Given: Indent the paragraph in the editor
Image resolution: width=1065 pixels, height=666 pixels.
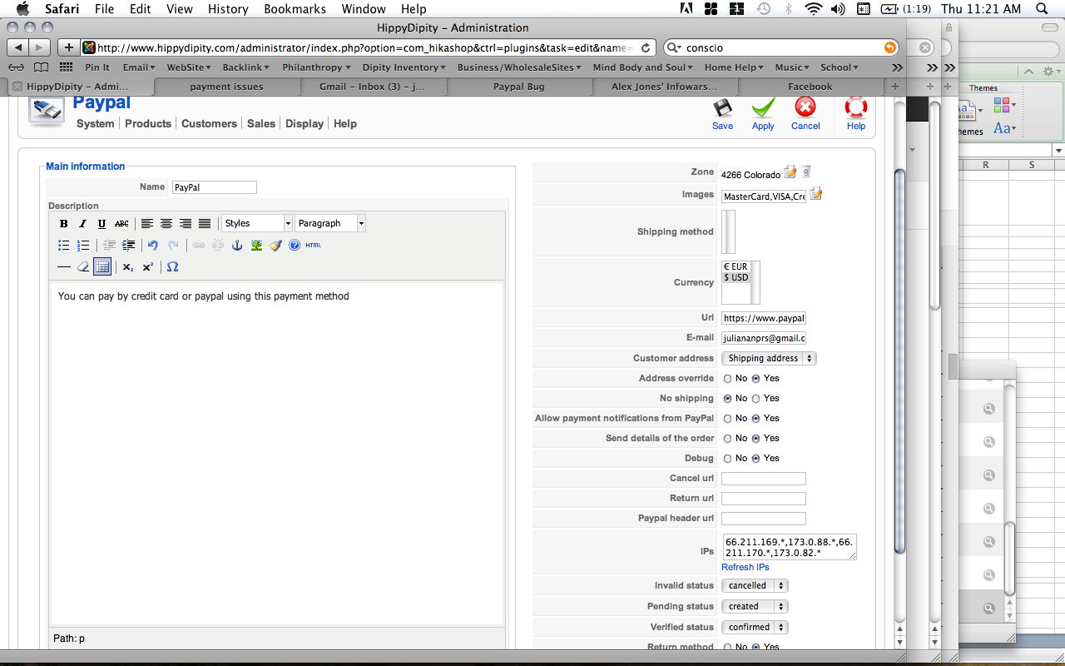Looking at the screenshot, I should 128,245.
